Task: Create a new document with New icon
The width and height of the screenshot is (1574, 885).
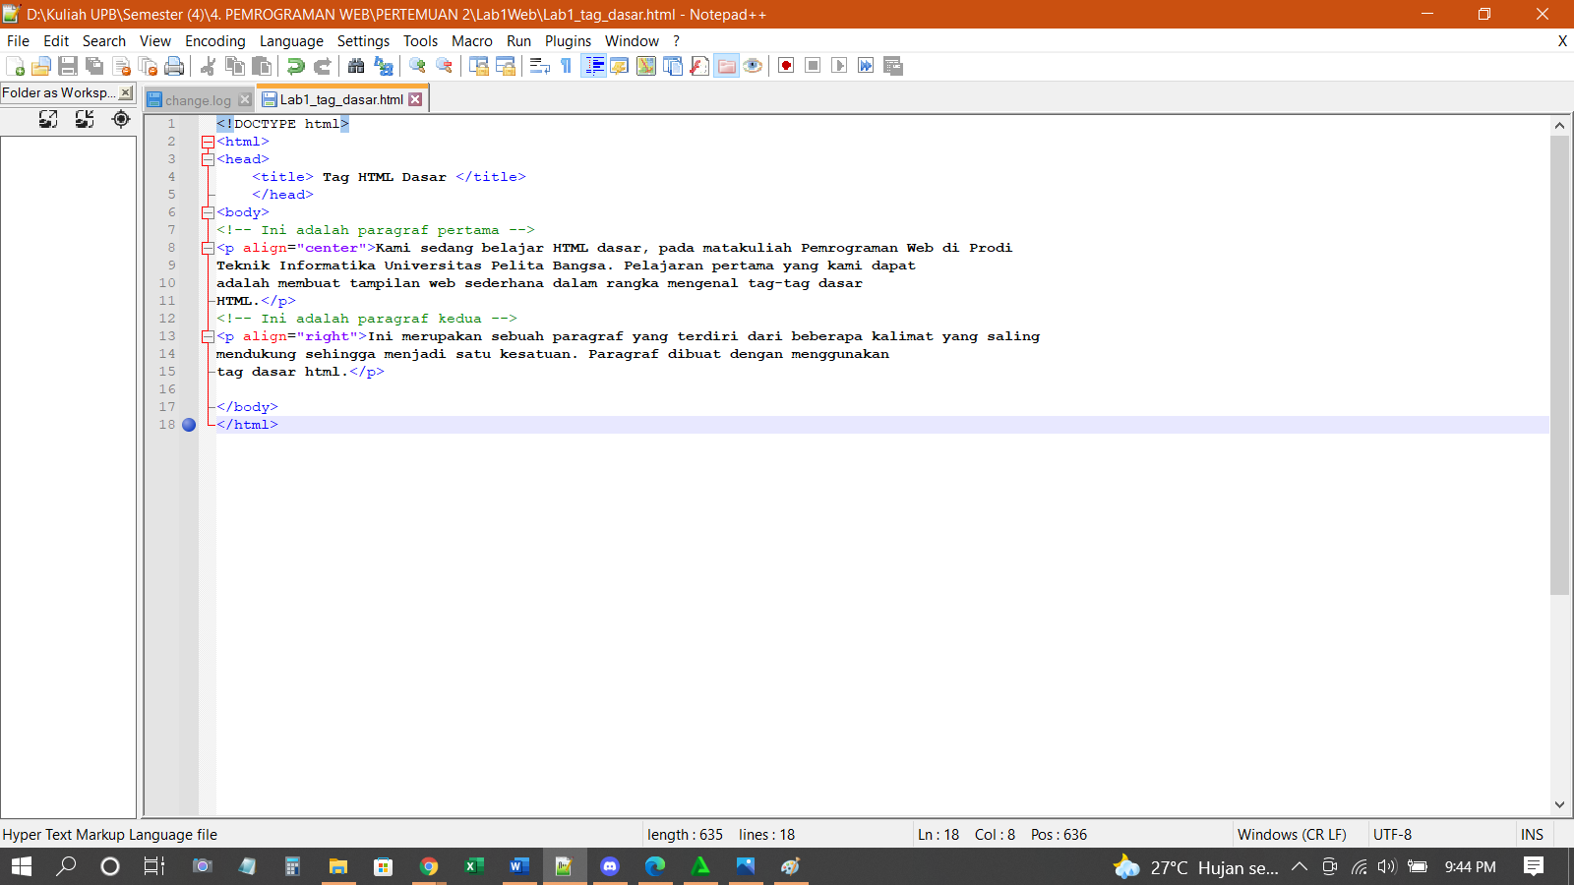Action: pyautogui.click(x=15, y=66)
